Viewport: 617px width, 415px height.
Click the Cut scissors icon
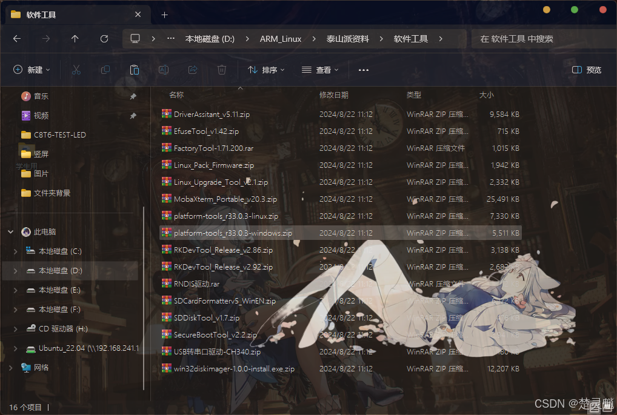(76, 70)
